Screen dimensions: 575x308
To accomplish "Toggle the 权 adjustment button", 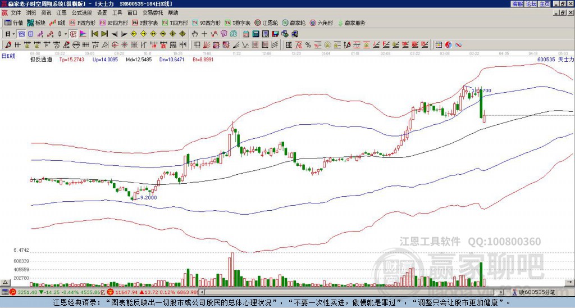I will click(x=73, y=34).
